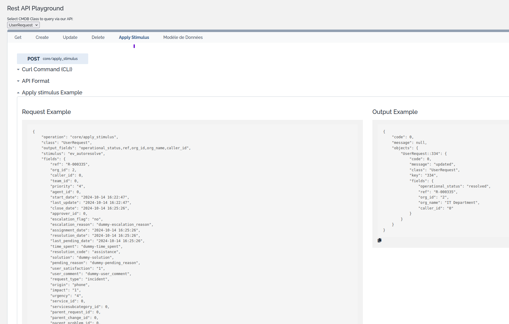Click the Request Example heading
Image resolution: width=509 pixels, height=324 pixels.
point(46,112)
